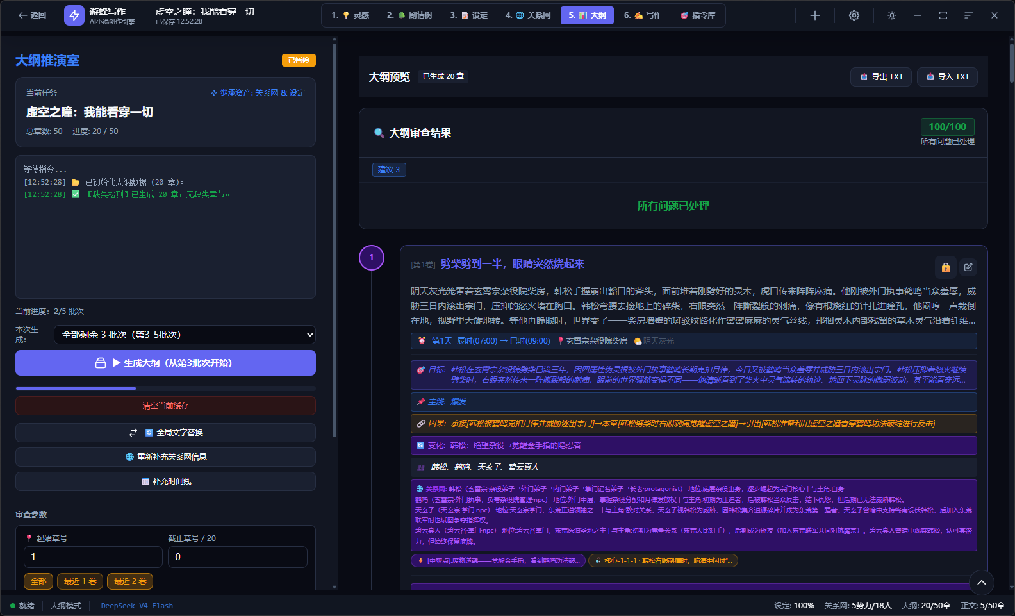Open the settings gear icon

click(854, 15)
